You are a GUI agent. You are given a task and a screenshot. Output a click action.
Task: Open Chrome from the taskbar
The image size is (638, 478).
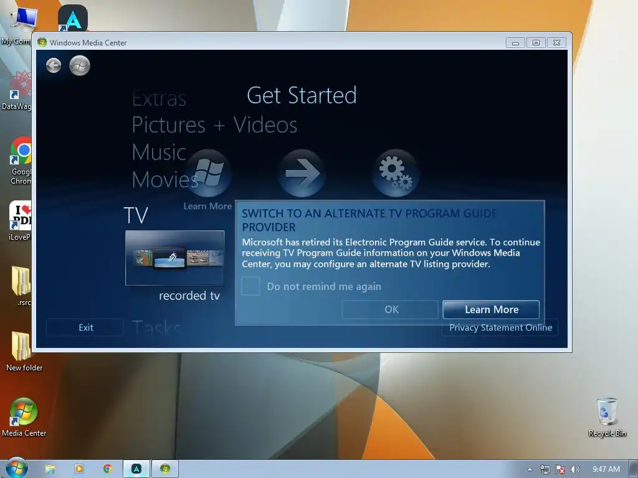(x=107, y=469)
